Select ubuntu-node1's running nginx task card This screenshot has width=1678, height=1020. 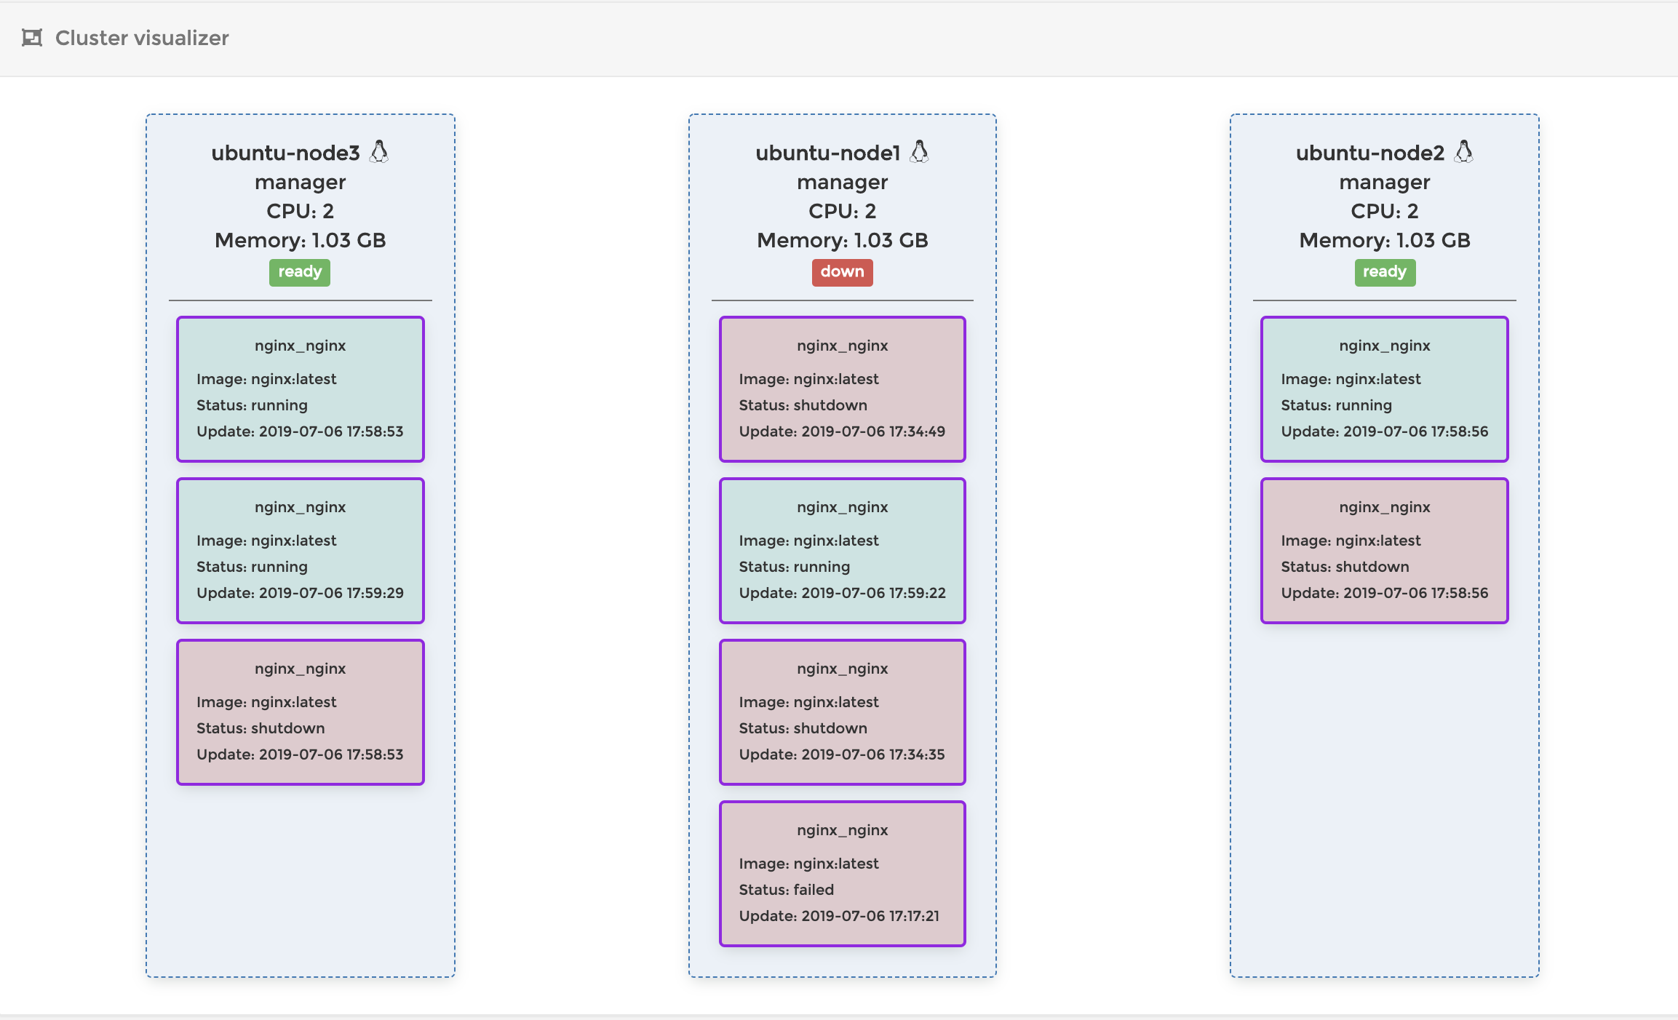[x=842, y=550]
